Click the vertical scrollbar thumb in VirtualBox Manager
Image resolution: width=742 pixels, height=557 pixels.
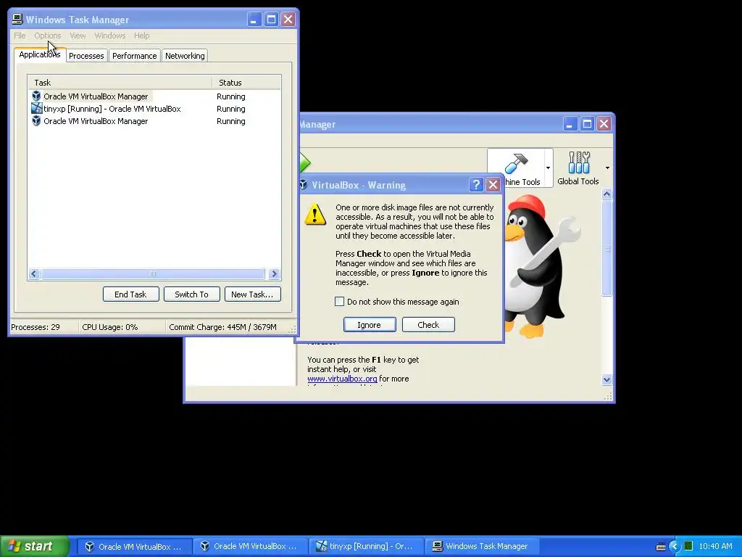pyautogui.click(x=607, y=249)
